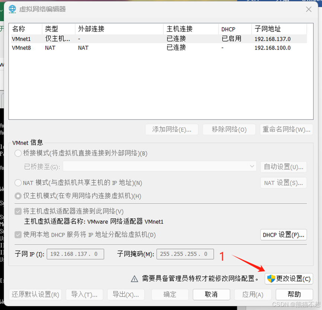Click the 移除网络(O) button
322x310 pixels.
229,130
